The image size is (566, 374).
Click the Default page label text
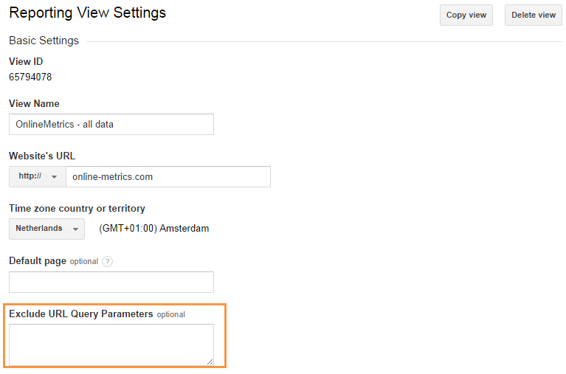click(x=38, y=261)
